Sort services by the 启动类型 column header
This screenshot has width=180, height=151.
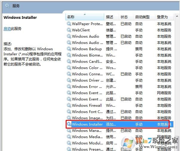(144, 17)
